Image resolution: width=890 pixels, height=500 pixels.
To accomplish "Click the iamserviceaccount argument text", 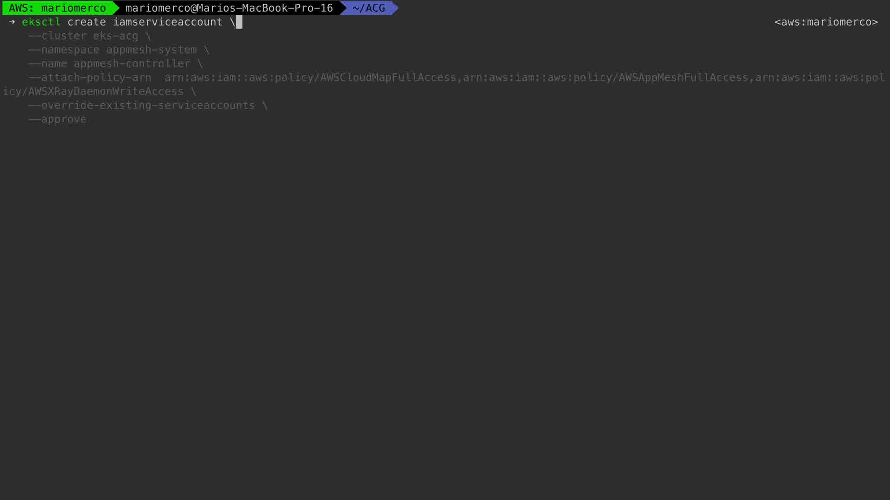I will tap(168, 22).
